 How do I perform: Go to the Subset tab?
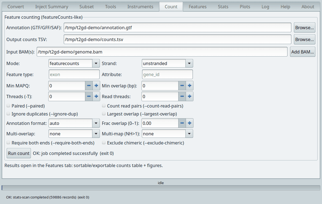[86, 7]
